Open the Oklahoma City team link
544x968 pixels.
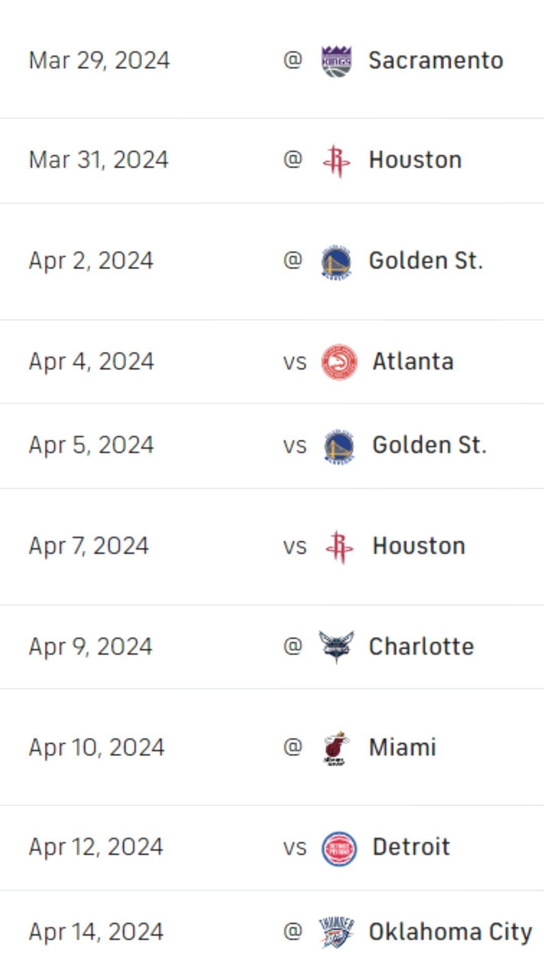[x=450, y=932]
